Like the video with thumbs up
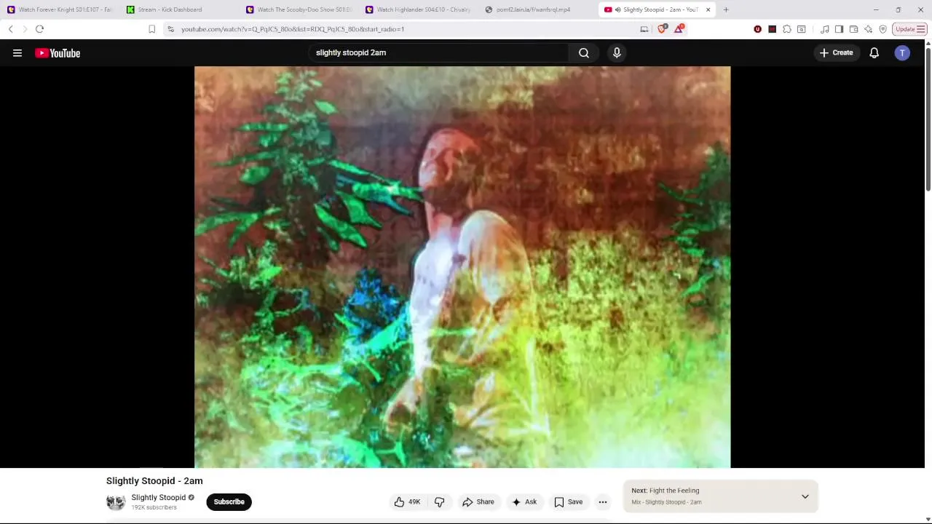Screen dimensions: 932x524 (407, 501)
